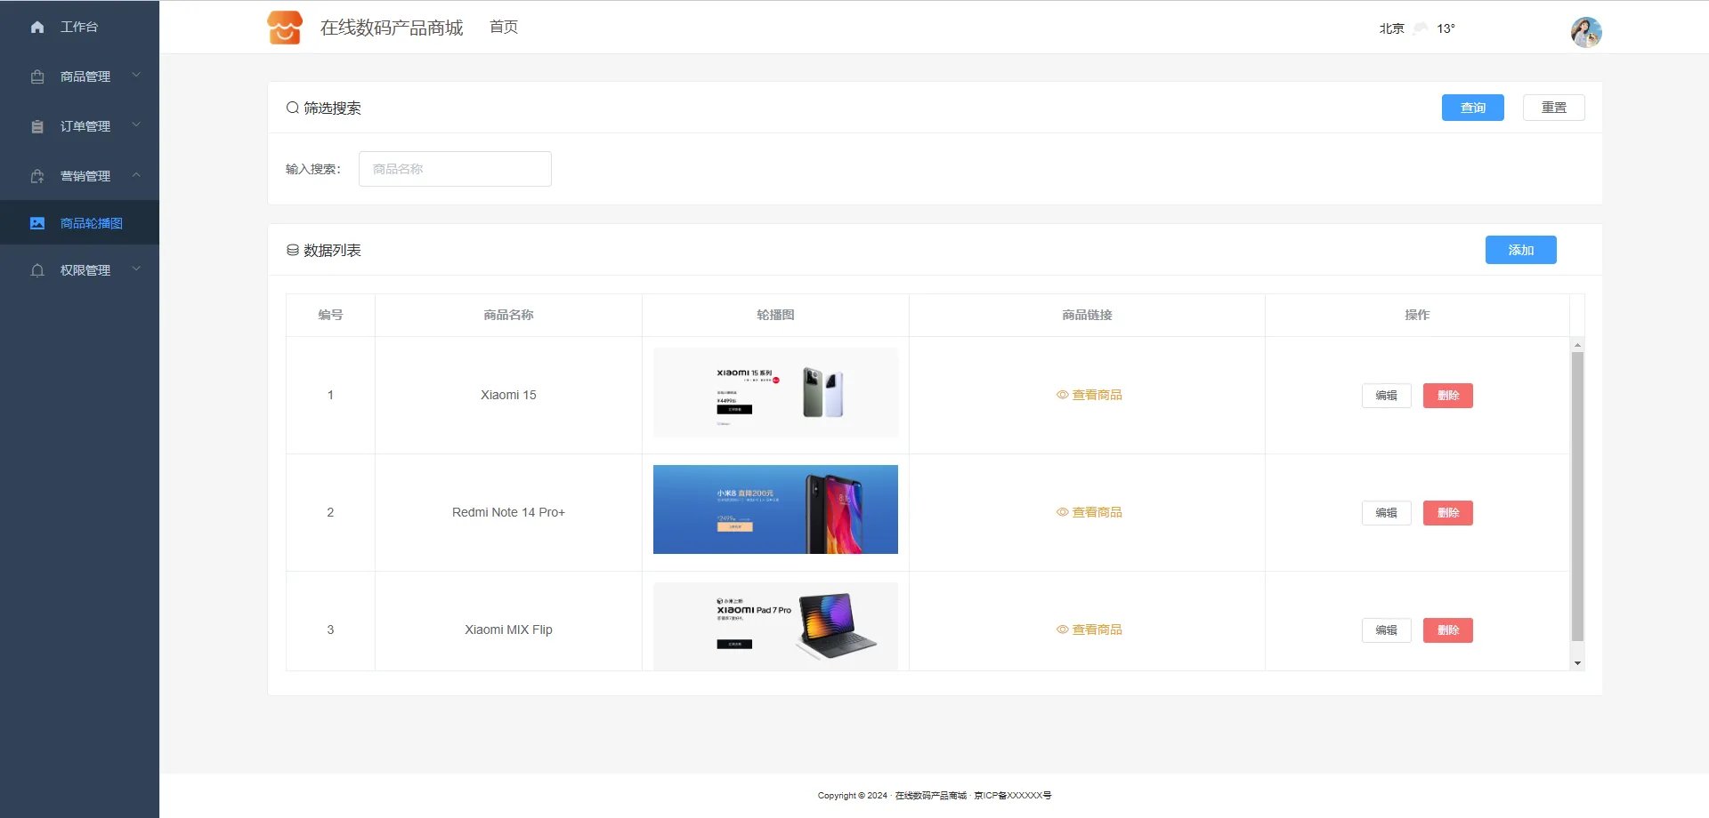The width and height of the screenshot is (1709, 818).
Task: Click the 订单管理 clipboard icon
Action: point(37,127)
